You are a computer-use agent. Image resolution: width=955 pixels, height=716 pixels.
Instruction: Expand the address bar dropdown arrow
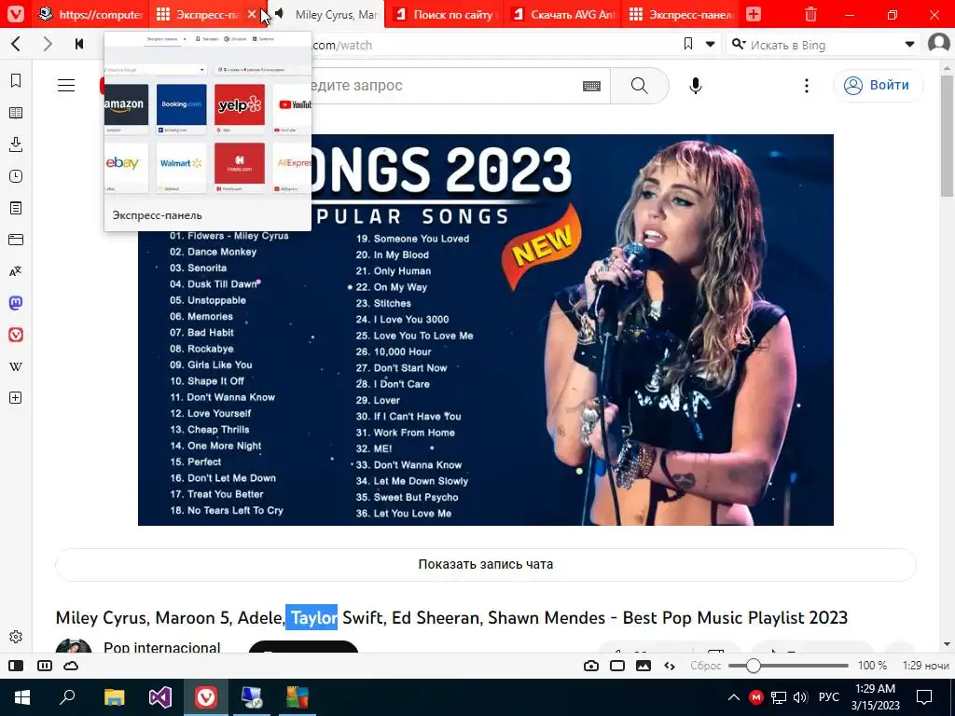pos(710,44)
